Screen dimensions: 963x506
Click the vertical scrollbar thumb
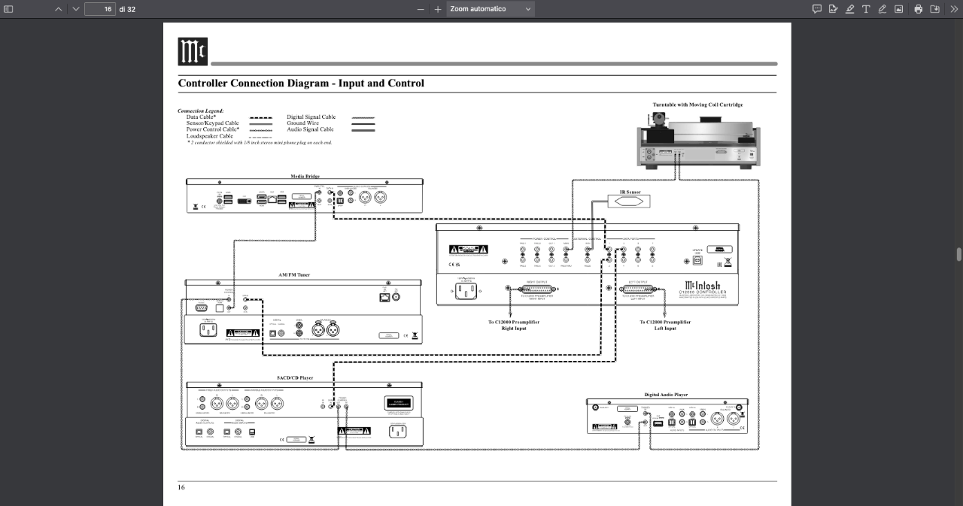point(958,254)
